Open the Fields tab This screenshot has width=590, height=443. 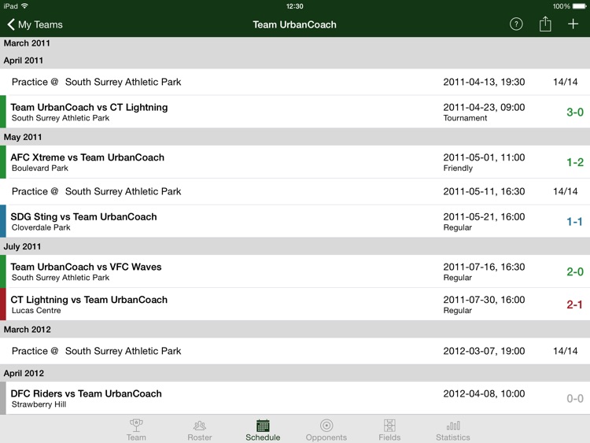(389, 430)
